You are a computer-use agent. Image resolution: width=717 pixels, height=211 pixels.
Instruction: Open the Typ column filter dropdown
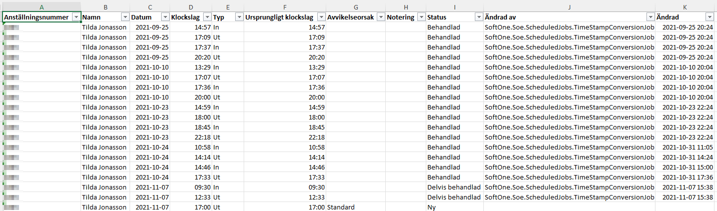(x=239, y=17)
